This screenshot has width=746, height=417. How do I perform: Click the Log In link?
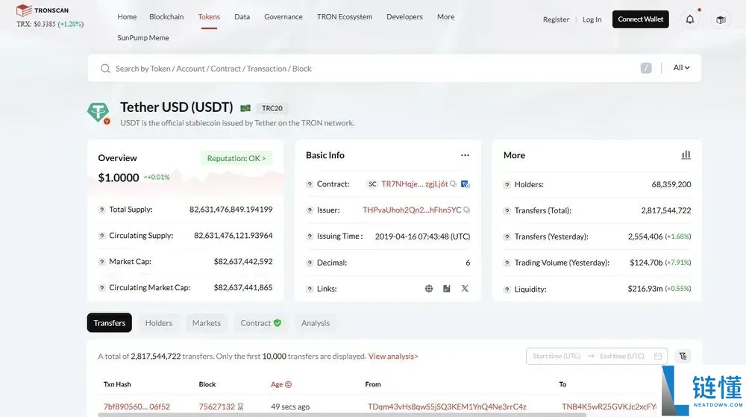(x=592, y=19)
